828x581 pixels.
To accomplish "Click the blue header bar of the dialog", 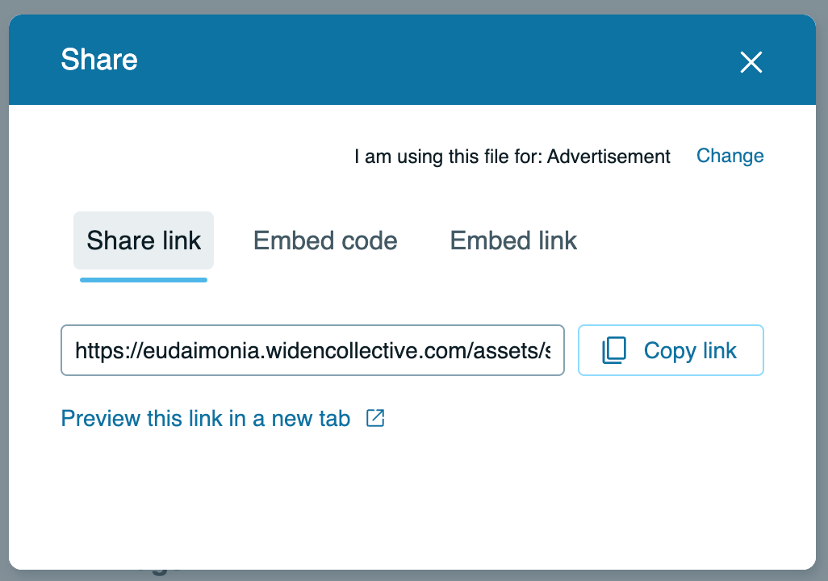I will point(404,61).
